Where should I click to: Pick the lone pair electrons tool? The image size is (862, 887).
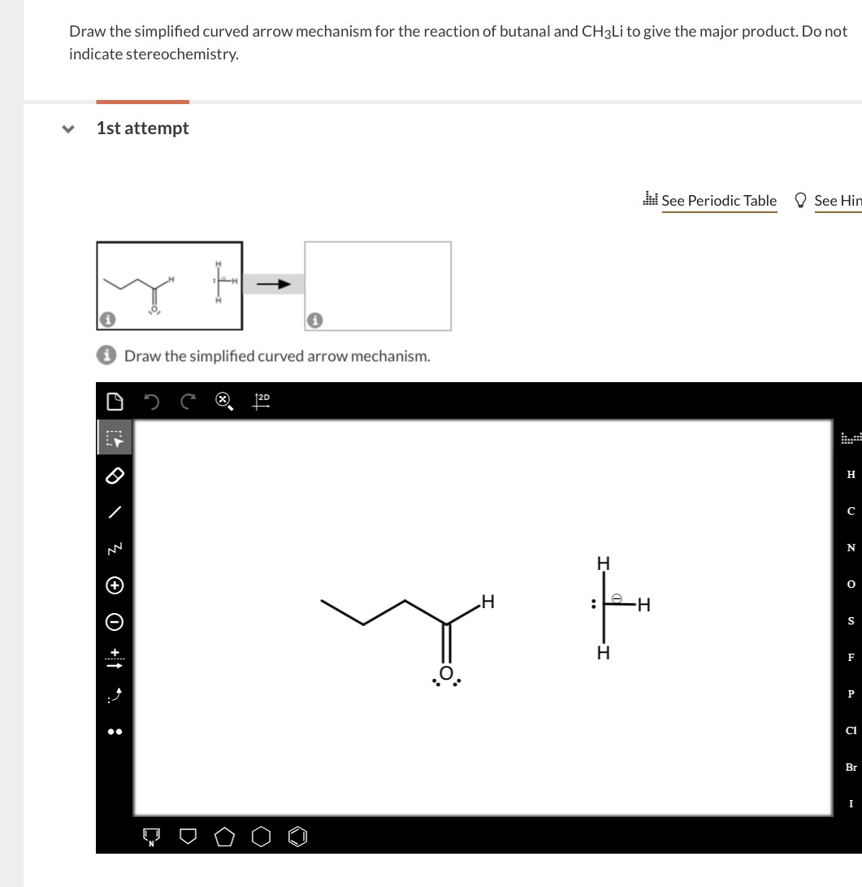pos(115,732)
